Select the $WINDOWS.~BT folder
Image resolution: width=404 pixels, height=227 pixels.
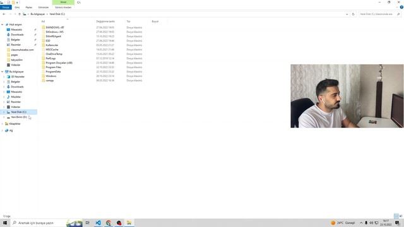[x=55, y=28]
